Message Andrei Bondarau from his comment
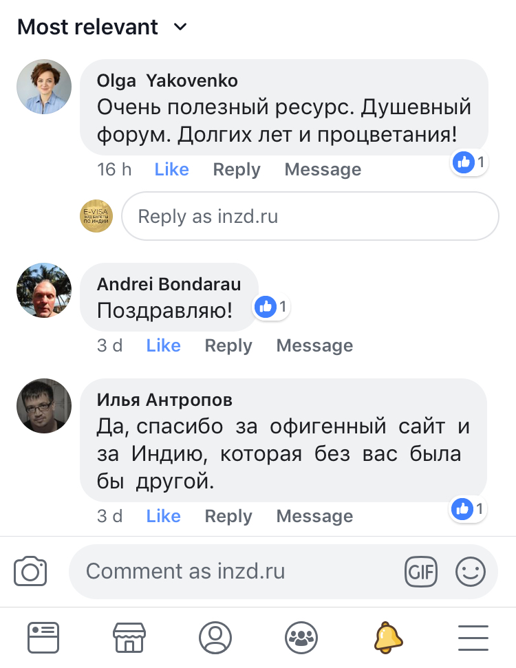This screenshot has height=668, width=516. [x=314, y=345]
